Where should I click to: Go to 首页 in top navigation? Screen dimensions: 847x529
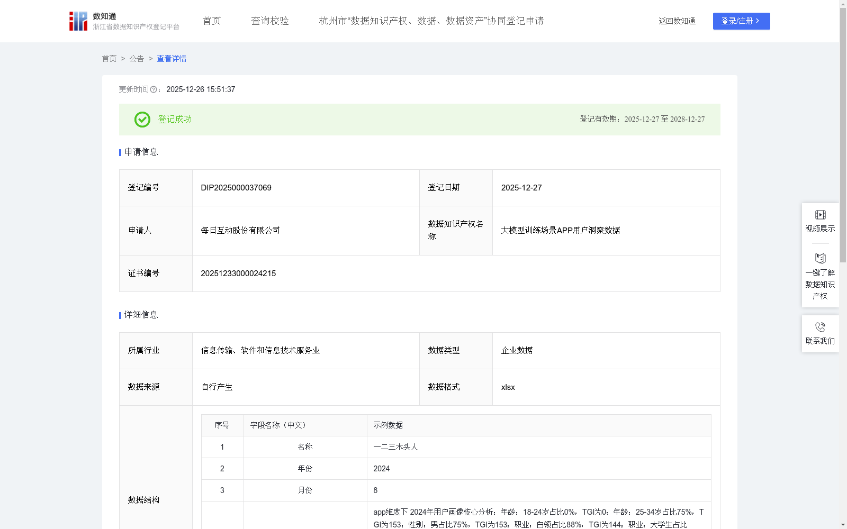point(212,21)
